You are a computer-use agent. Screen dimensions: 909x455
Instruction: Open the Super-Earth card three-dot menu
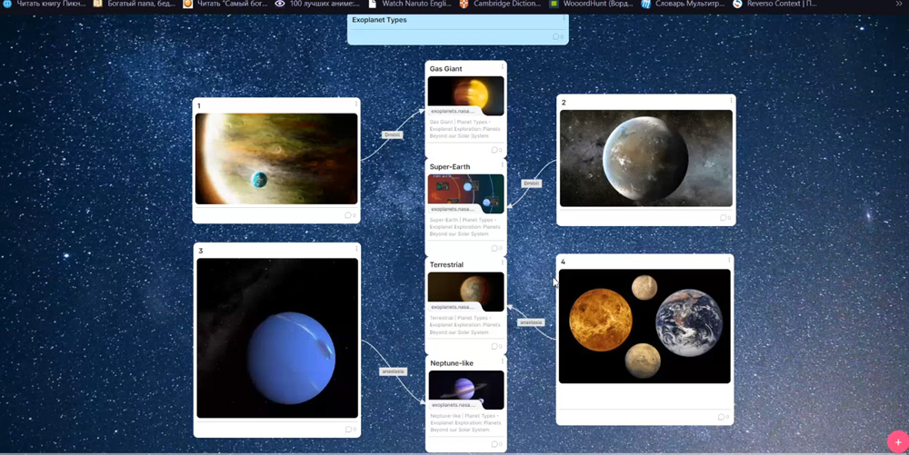pyautogui.click(x=502, y=165)
